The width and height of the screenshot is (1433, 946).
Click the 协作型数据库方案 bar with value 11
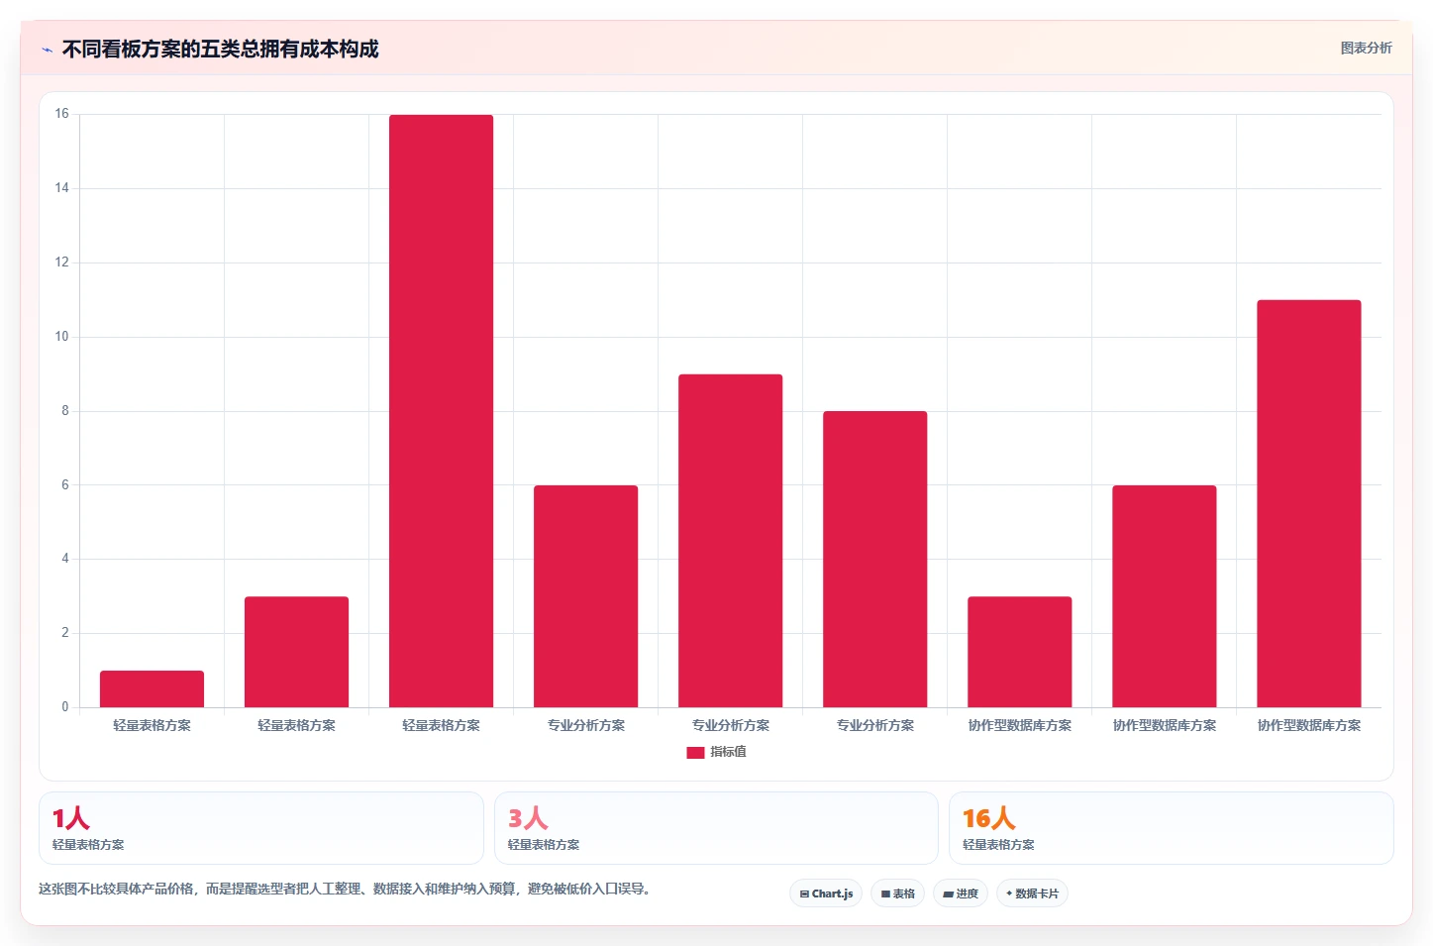(1308, 503)
